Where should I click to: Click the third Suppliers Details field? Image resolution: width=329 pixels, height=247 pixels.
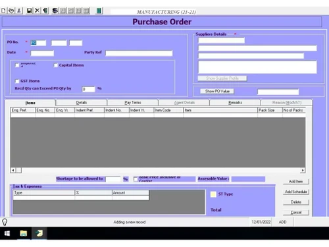click(251, 56)
